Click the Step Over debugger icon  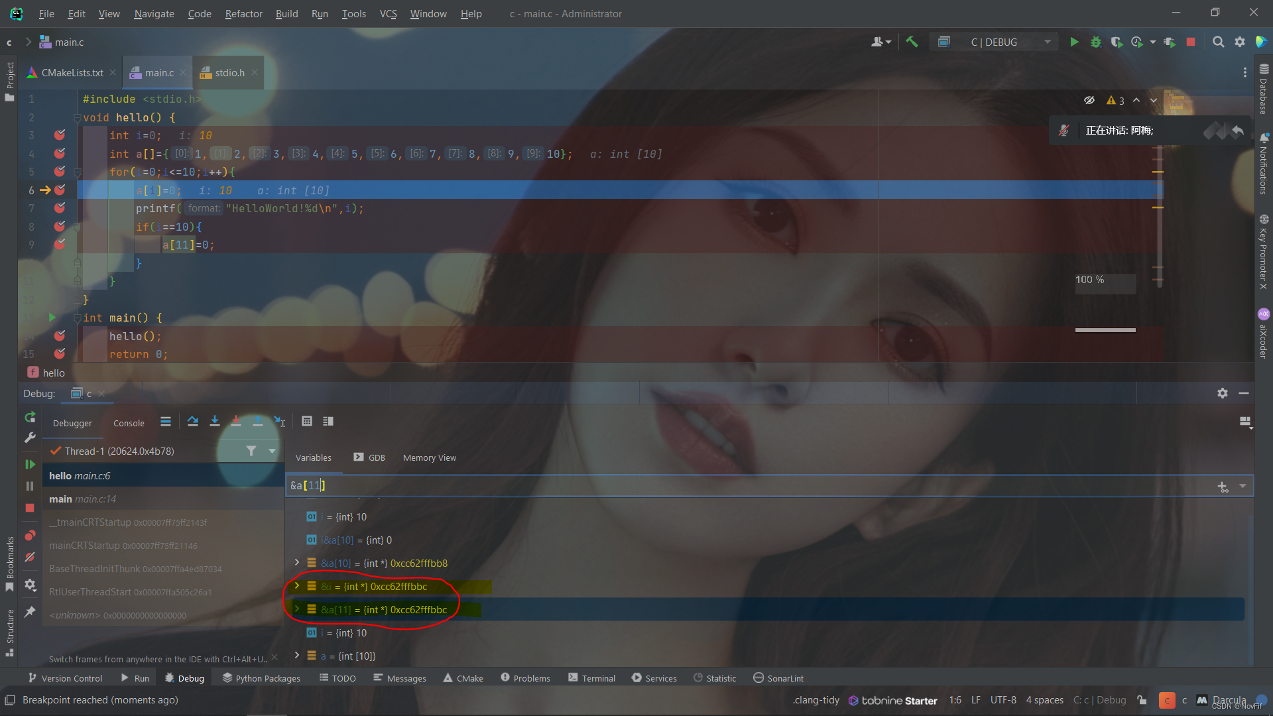point(193,422)
